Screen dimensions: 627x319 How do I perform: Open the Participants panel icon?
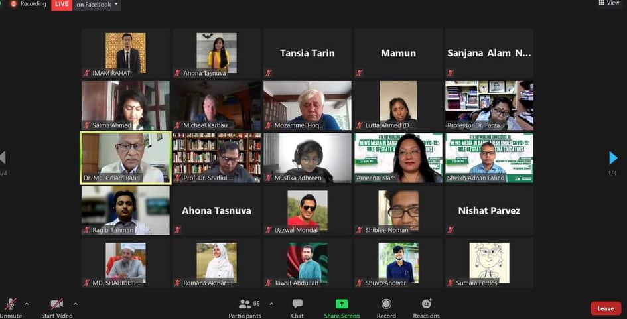(x=245, y=304)
